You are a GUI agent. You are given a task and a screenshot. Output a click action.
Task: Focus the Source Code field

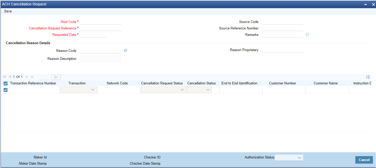[283, 22]
